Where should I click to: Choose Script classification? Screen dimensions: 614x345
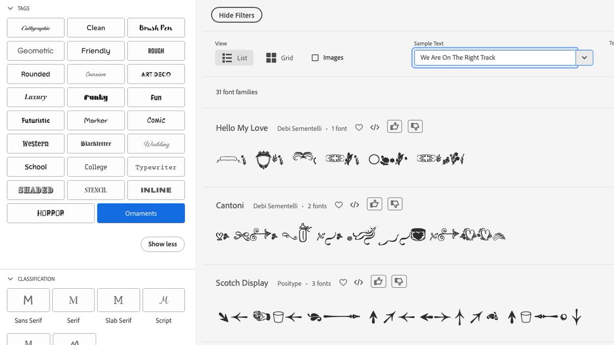pos(164,300)
